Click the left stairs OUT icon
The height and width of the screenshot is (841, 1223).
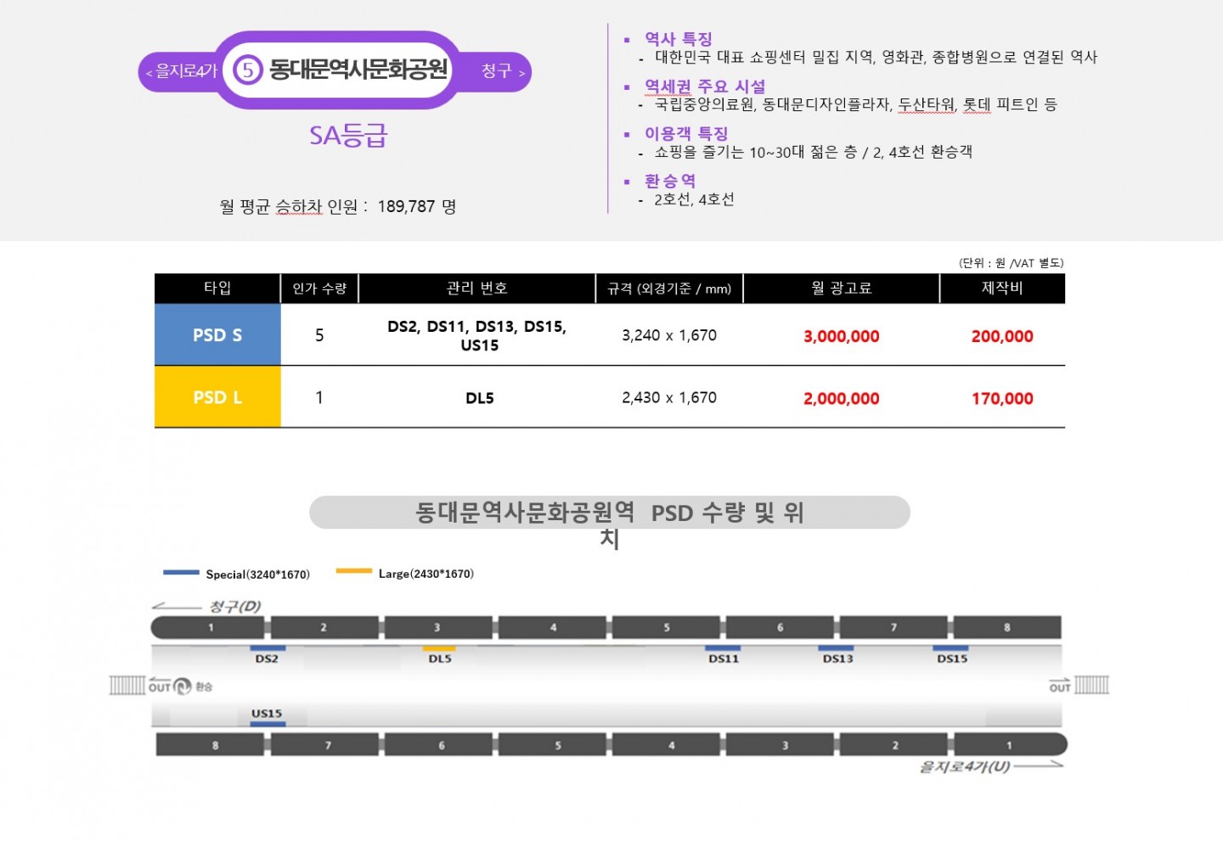[x=127, y=686]
